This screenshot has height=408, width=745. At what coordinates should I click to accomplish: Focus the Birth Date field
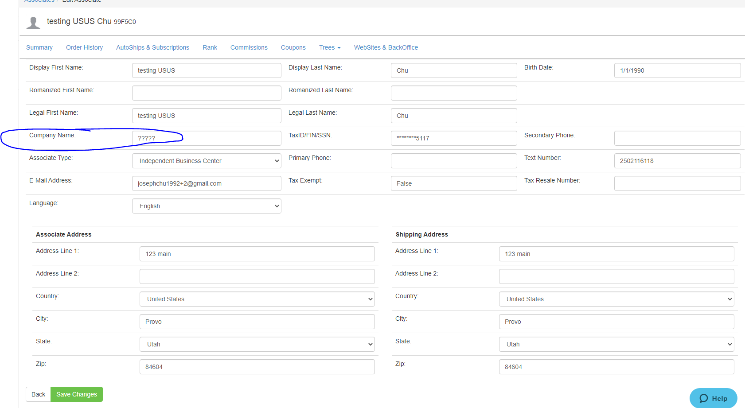point(677,70)
